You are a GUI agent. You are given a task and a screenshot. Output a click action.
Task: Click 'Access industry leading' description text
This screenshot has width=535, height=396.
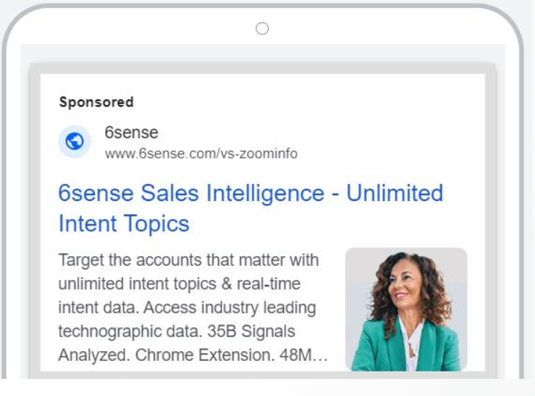coord(229,307)
